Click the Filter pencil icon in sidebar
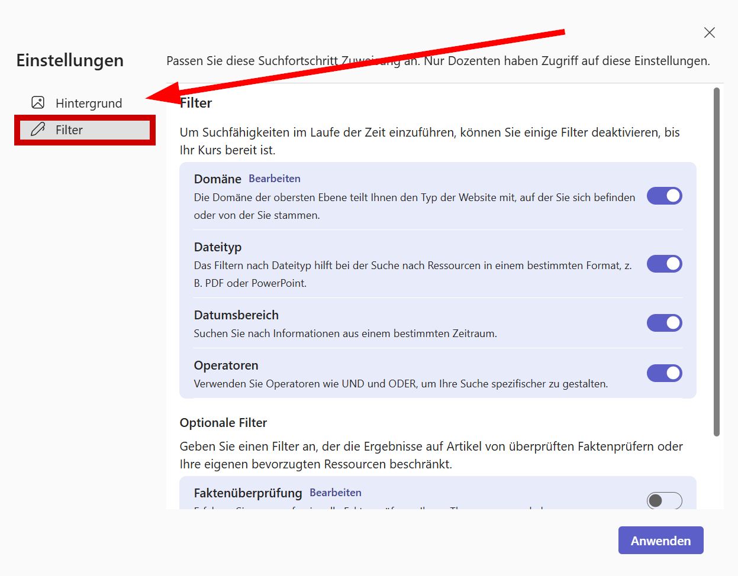The width and height of the screenshot is (738, 576). [x=38, y=130]
